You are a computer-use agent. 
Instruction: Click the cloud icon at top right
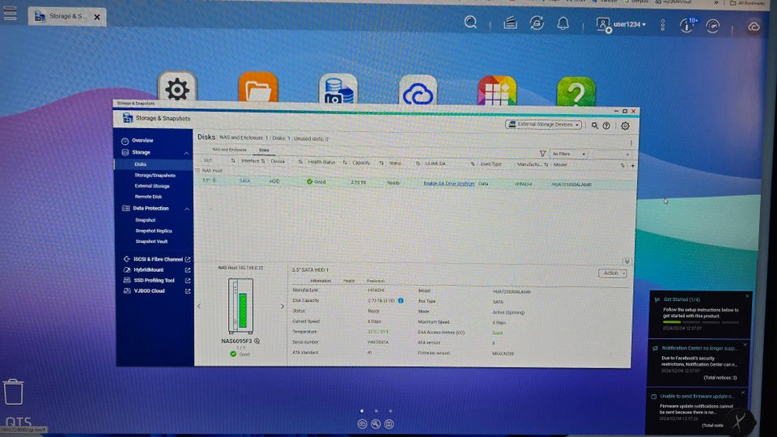click(754, 27)
